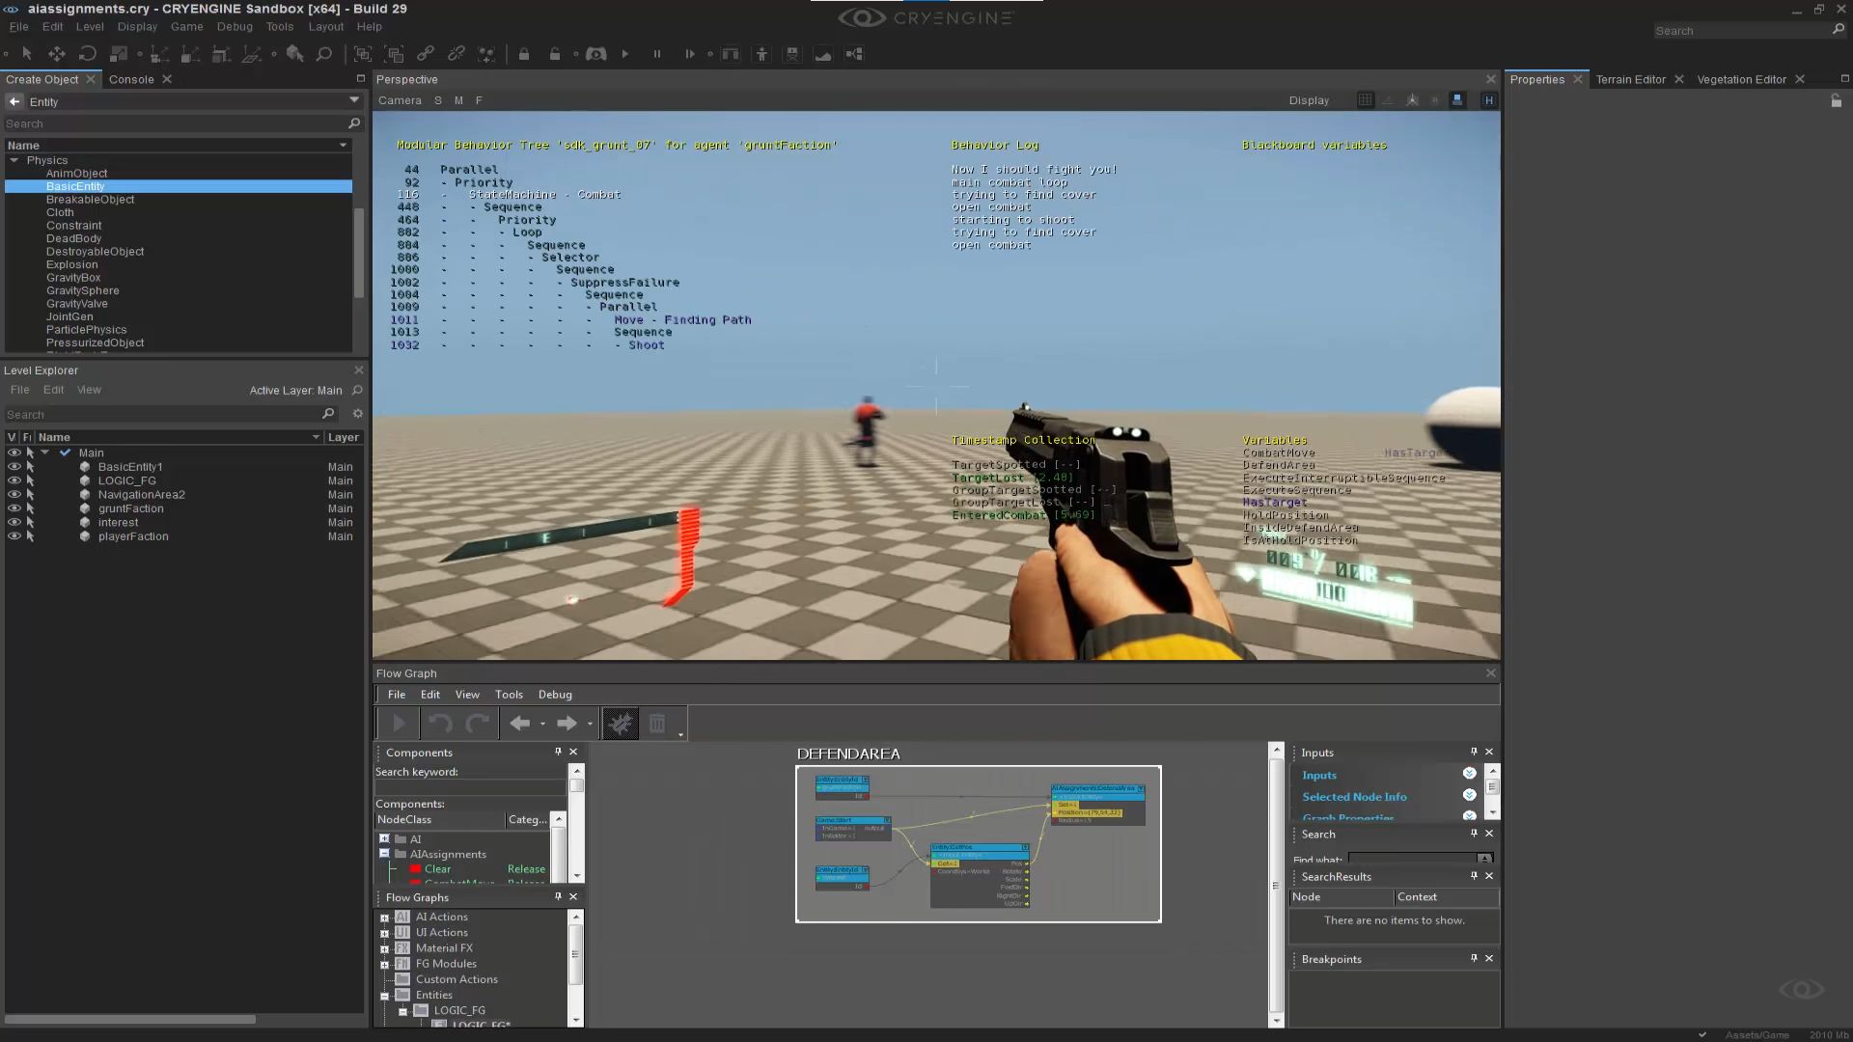Click the lock selection icon in toolbar

coord(524,54)
